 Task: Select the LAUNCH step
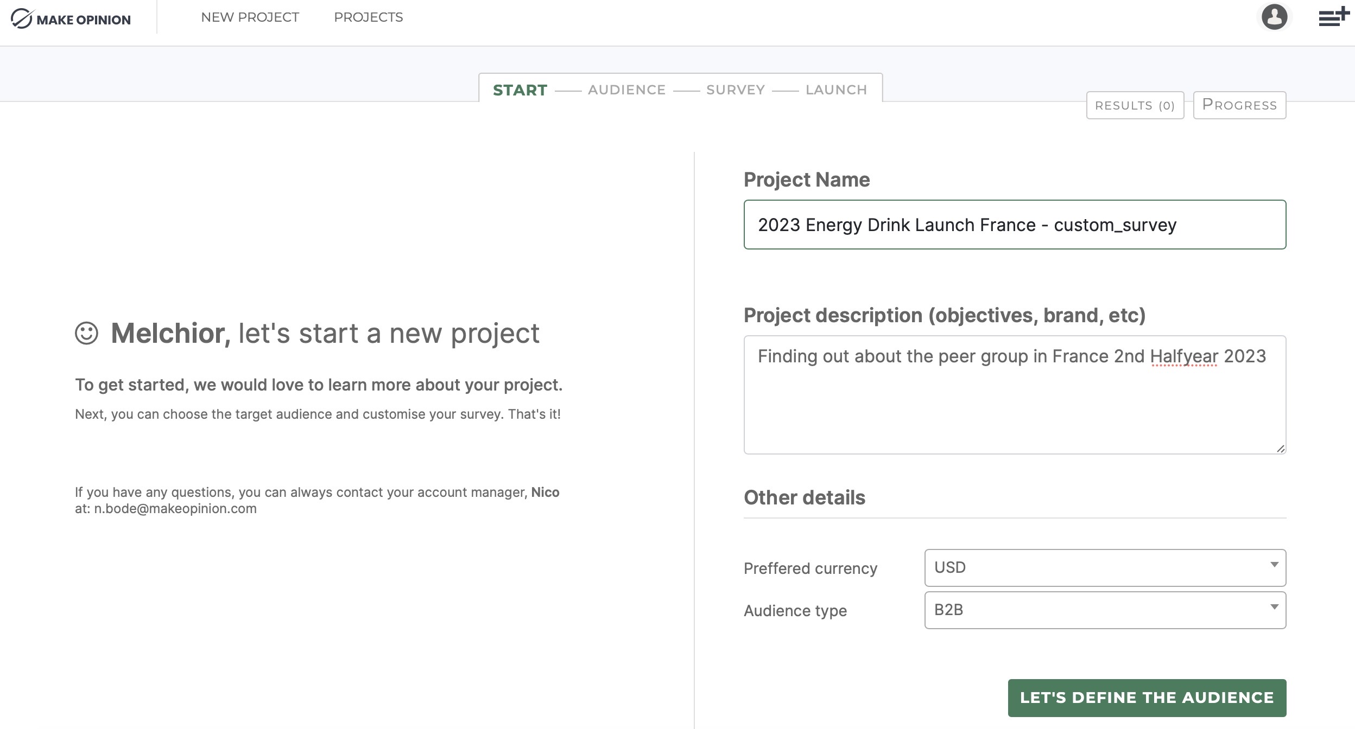pos(837,89)
